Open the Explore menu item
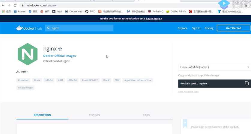This screenshot has width=251, height=134. (x=183, y=28)
